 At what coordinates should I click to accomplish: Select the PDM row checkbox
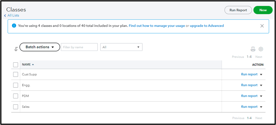coord(16,96)
